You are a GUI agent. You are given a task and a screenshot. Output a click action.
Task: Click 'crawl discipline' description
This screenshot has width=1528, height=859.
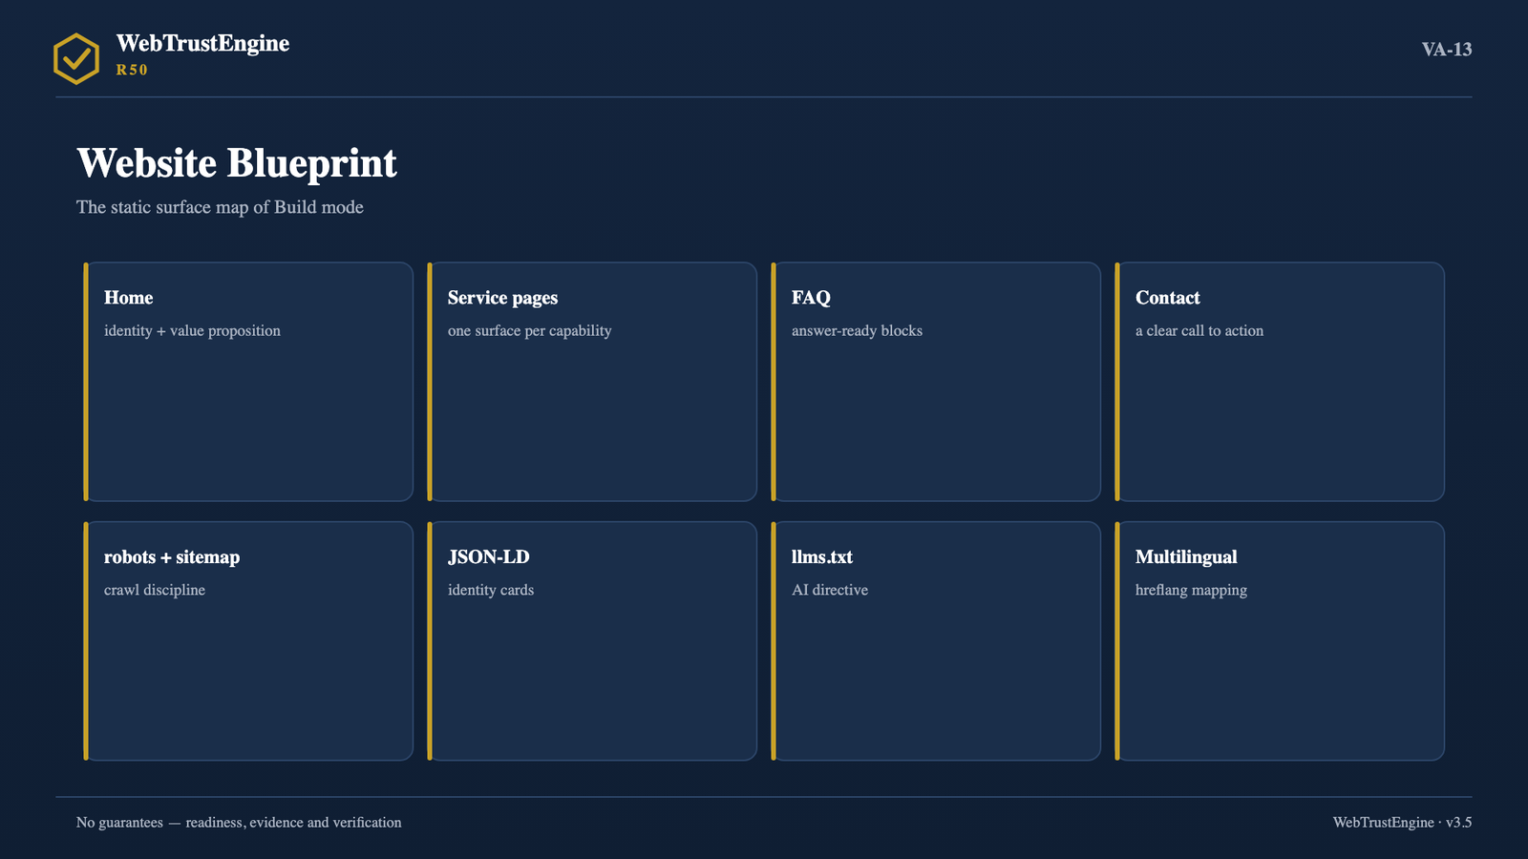point(155,590)
